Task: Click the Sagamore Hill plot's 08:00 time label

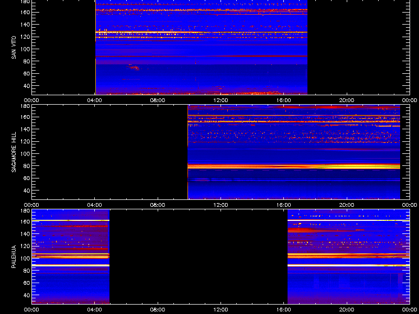Action: (158, 205)
